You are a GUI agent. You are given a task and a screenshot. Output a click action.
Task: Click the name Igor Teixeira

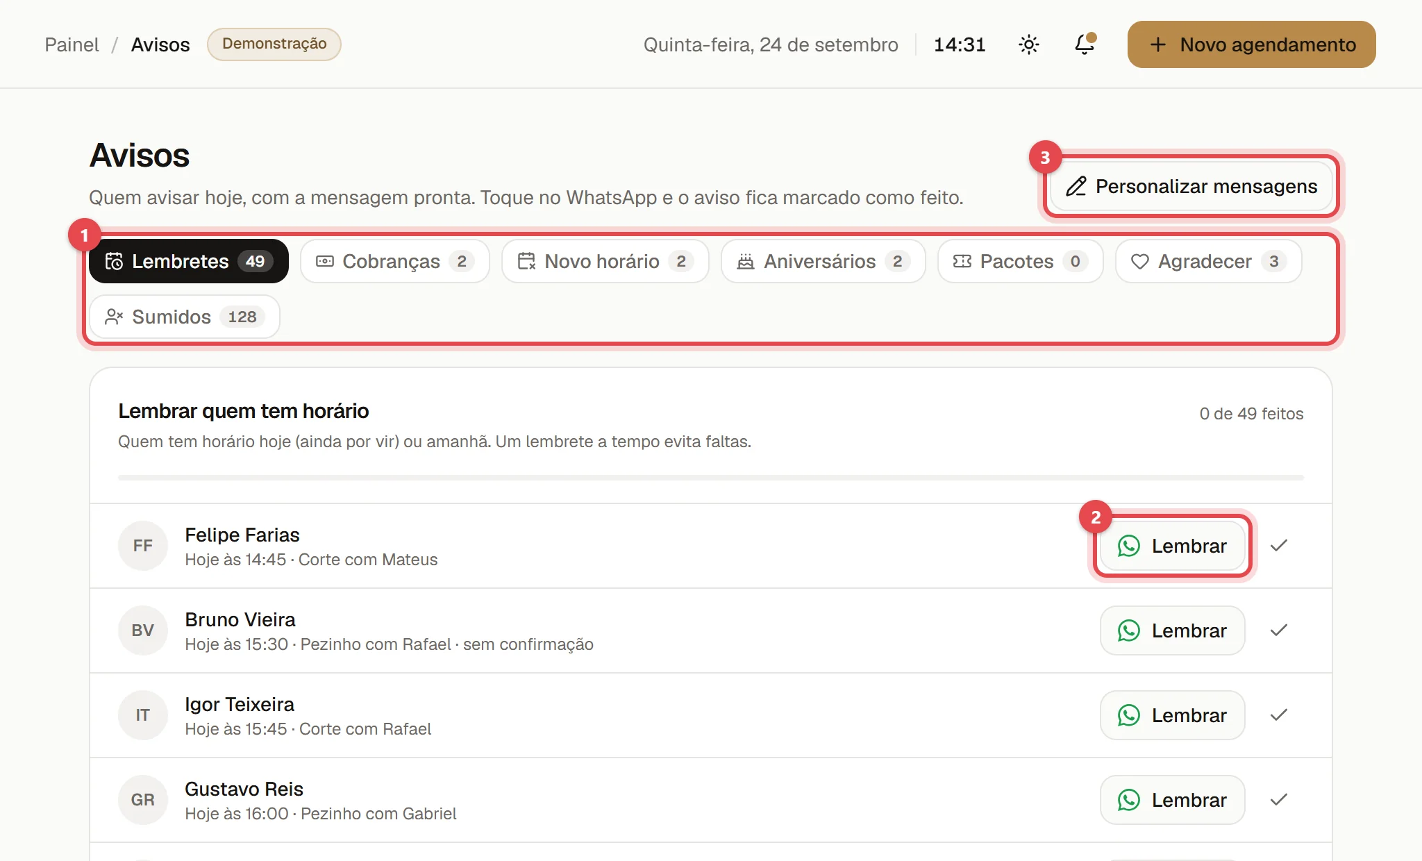coord(240,704)
